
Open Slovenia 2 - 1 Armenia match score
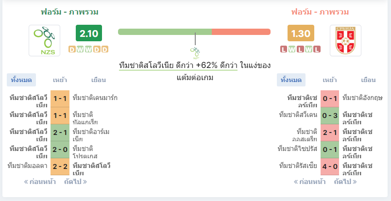60,133
